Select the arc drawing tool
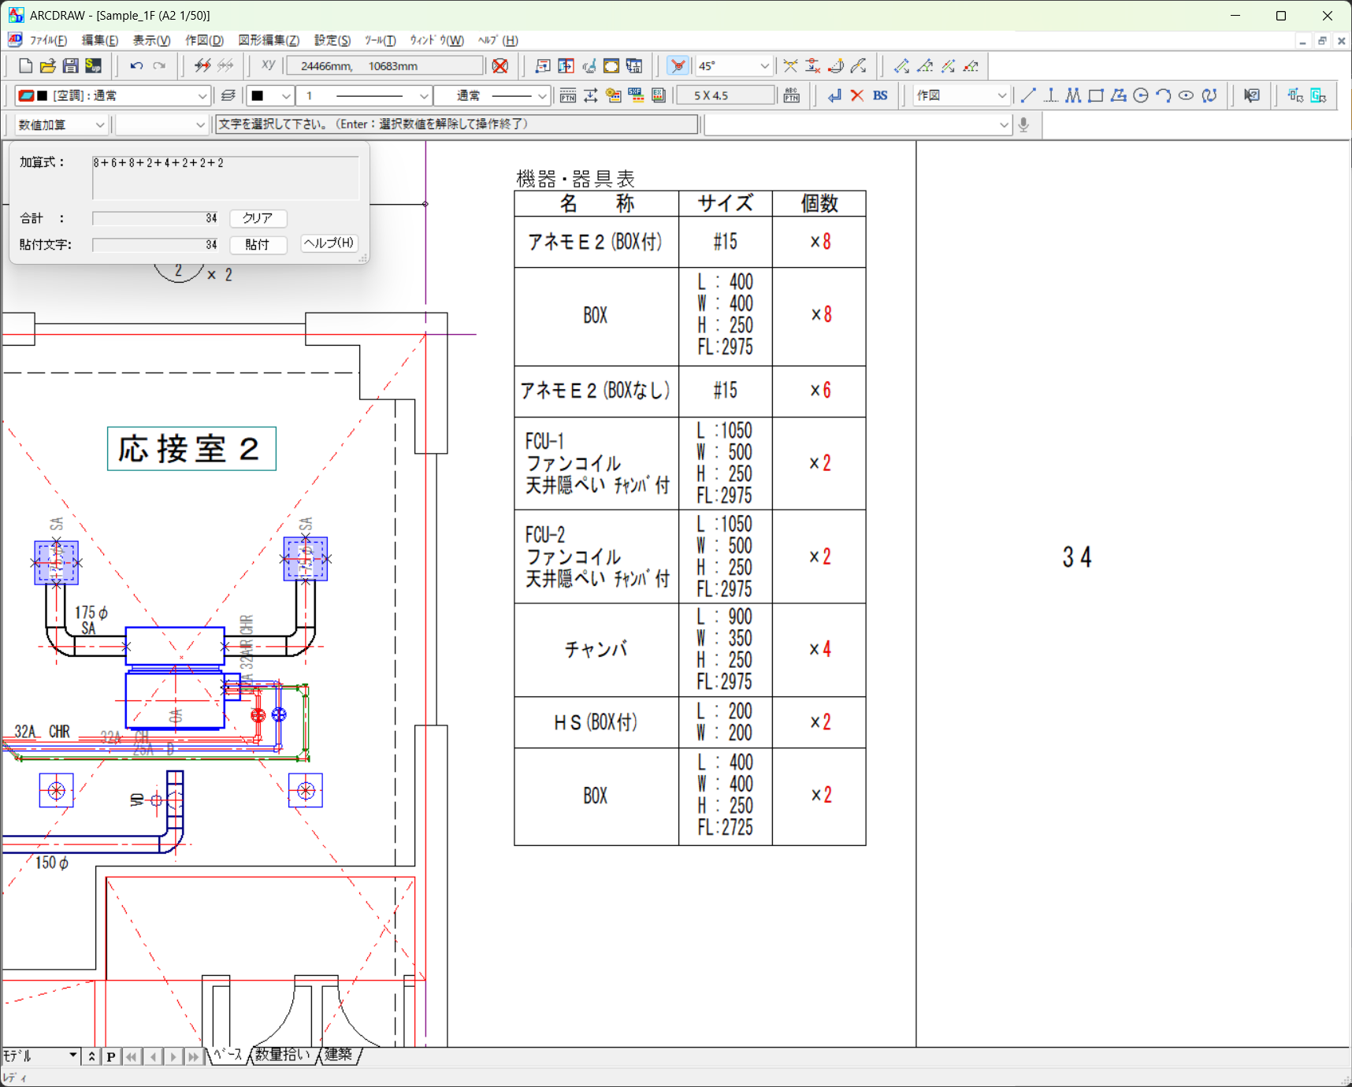The width and height of the screenshot is (1352, 1087). click(1164, 95)
